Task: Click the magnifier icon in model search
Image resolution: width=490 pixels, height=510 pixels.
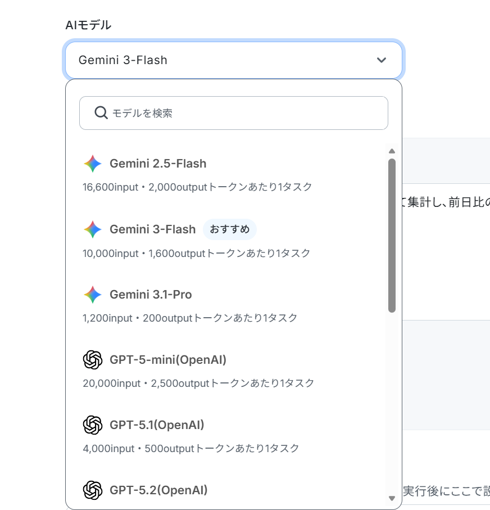Action: [x=101, y=113]
